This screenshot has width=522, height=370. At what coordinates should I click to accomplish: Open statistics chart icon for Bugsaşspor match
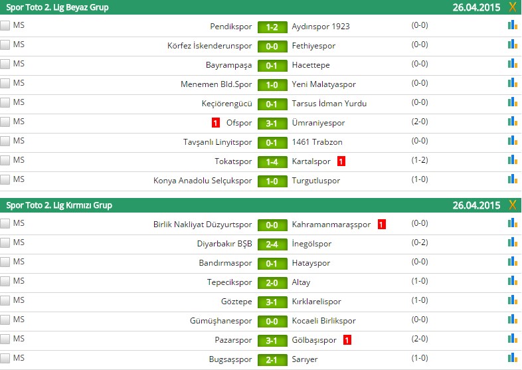512,358
